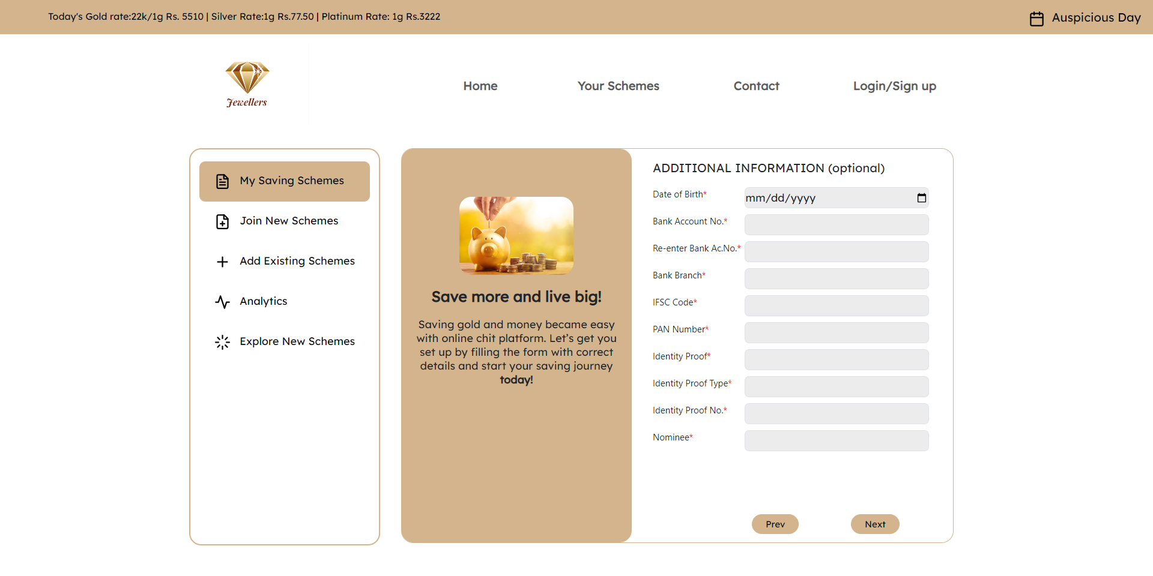Click the Prev button
The width and height of the screenshot is (1153, 576).
(x=775, y=524)
